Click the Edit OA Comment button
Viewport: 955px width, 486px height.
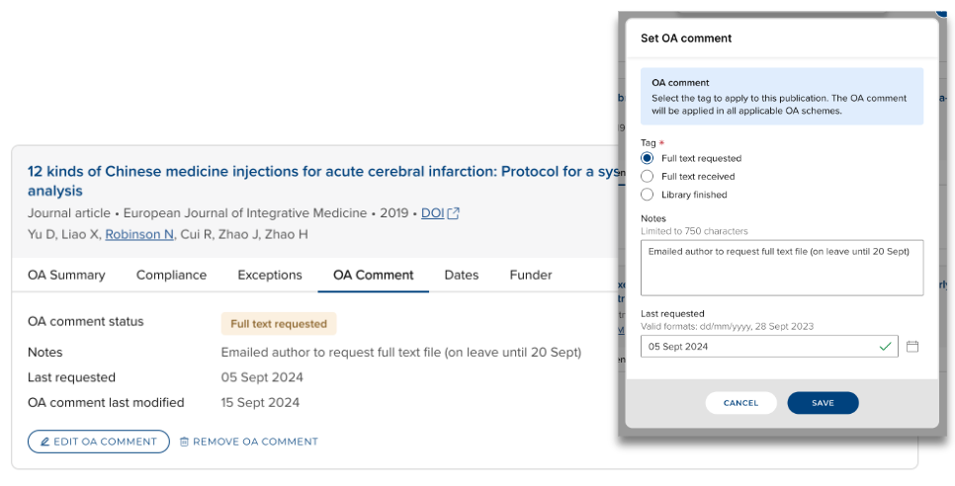click(x=99, y=442)
